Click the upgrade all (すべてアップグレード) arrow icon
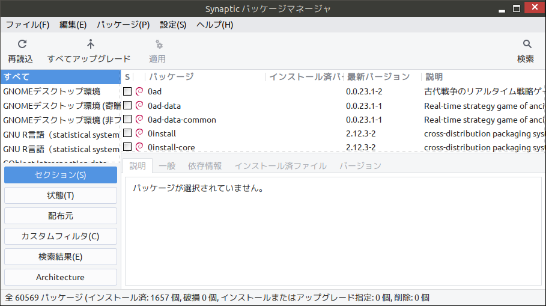This screenshot has width=546, height=306. coord(91,44)
